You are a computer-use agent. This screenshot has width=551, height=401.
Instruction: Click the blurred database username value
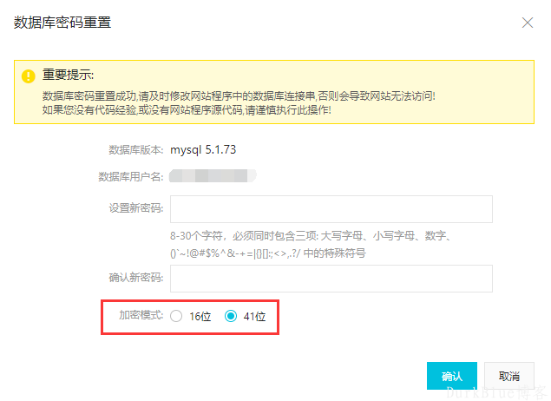(213, 175)
